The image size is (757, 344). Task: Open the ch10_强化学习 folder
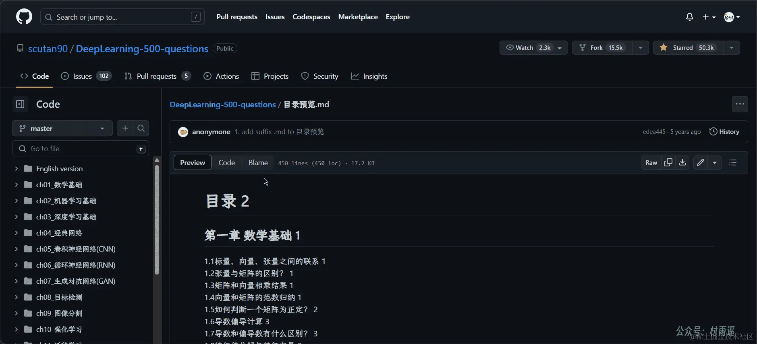pyautogui.click(x=59, y=329)
